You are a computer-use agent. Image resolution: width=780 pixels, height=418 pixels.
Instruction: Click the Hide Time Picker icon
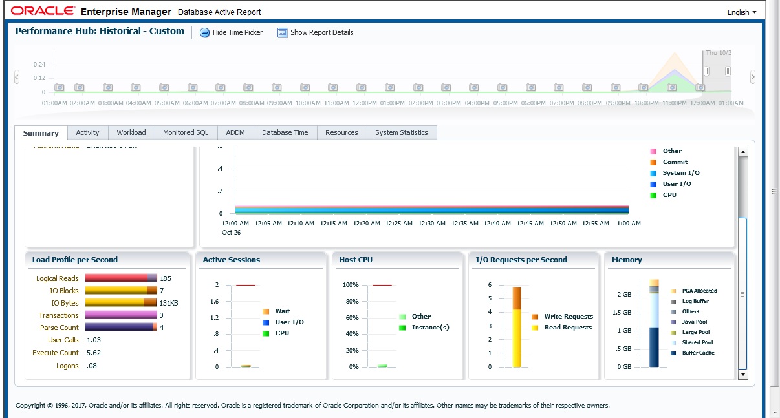point(204,32)
